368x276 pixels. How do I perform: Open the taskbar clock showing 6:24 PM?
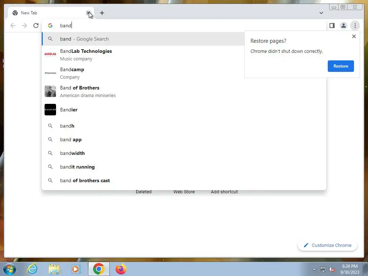(350, 269)
